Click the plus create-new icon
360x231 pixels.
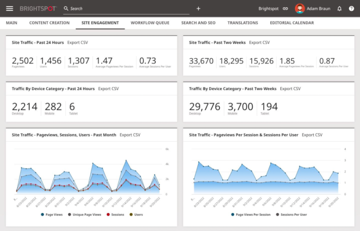[198, 9]
